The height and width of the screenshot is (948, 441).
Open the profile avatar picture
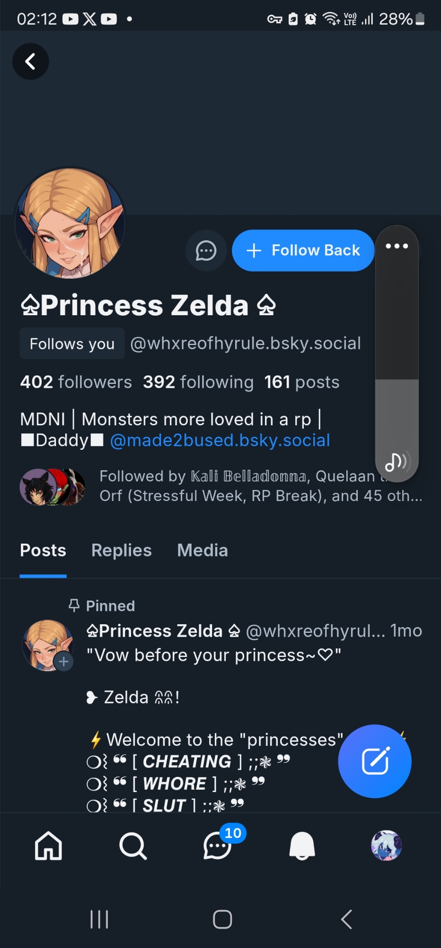click(70, 223)
